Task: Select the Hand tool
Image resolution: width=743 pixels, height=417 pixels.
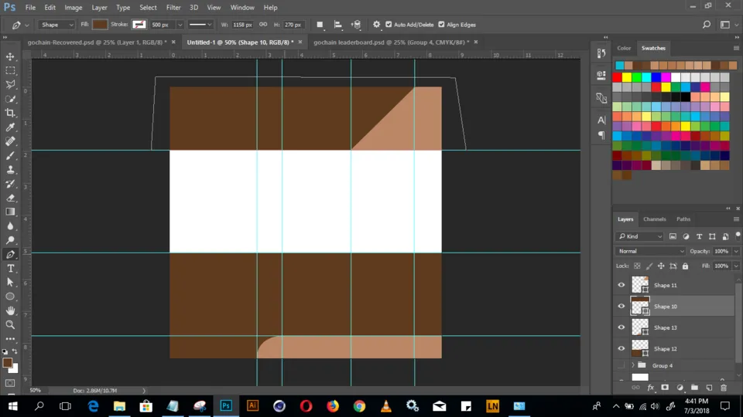Action: [x=10, y=310]
